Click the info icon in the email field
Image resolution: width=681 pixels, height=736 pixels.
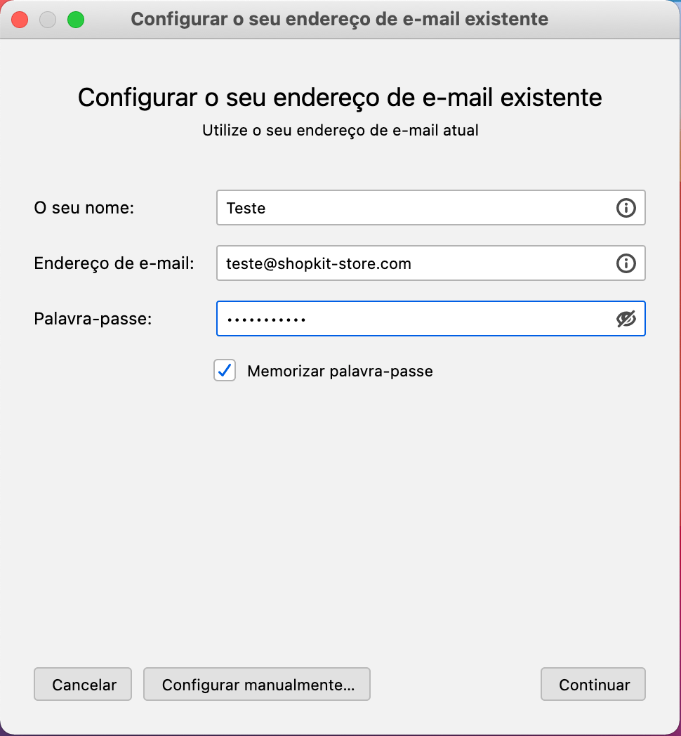click(626, 263)
